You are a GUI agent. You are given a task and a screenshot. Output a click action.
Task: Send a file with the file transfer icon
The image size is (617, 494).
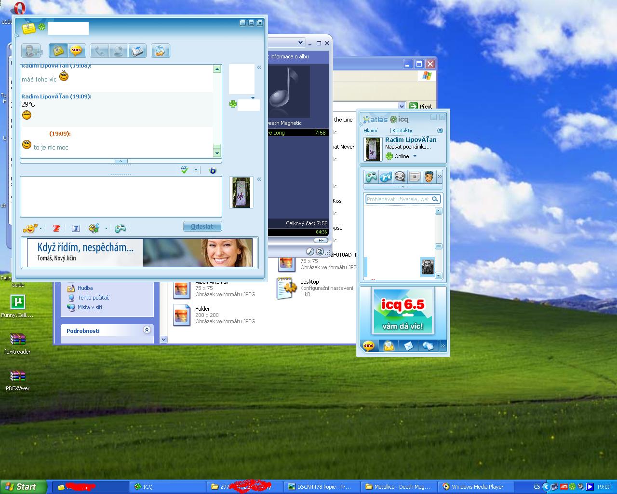coord(161,51)
